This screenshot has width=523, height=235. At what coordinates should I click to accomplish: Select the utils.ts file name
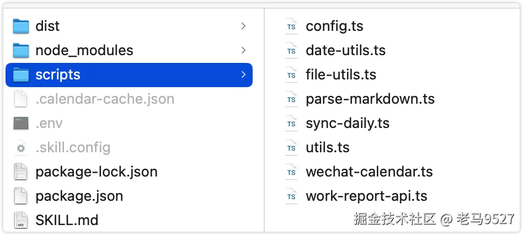click(328, 147)
